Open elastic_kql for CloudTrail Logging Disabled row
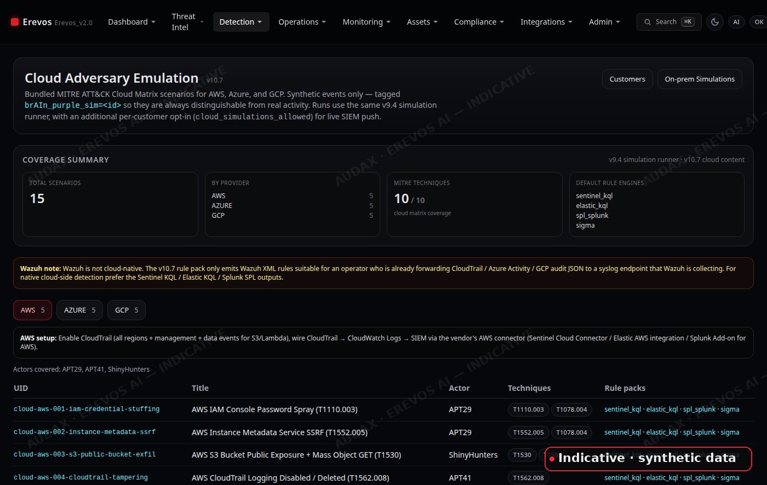The height and width of the screenshot is (485, 767). point(662,478)
